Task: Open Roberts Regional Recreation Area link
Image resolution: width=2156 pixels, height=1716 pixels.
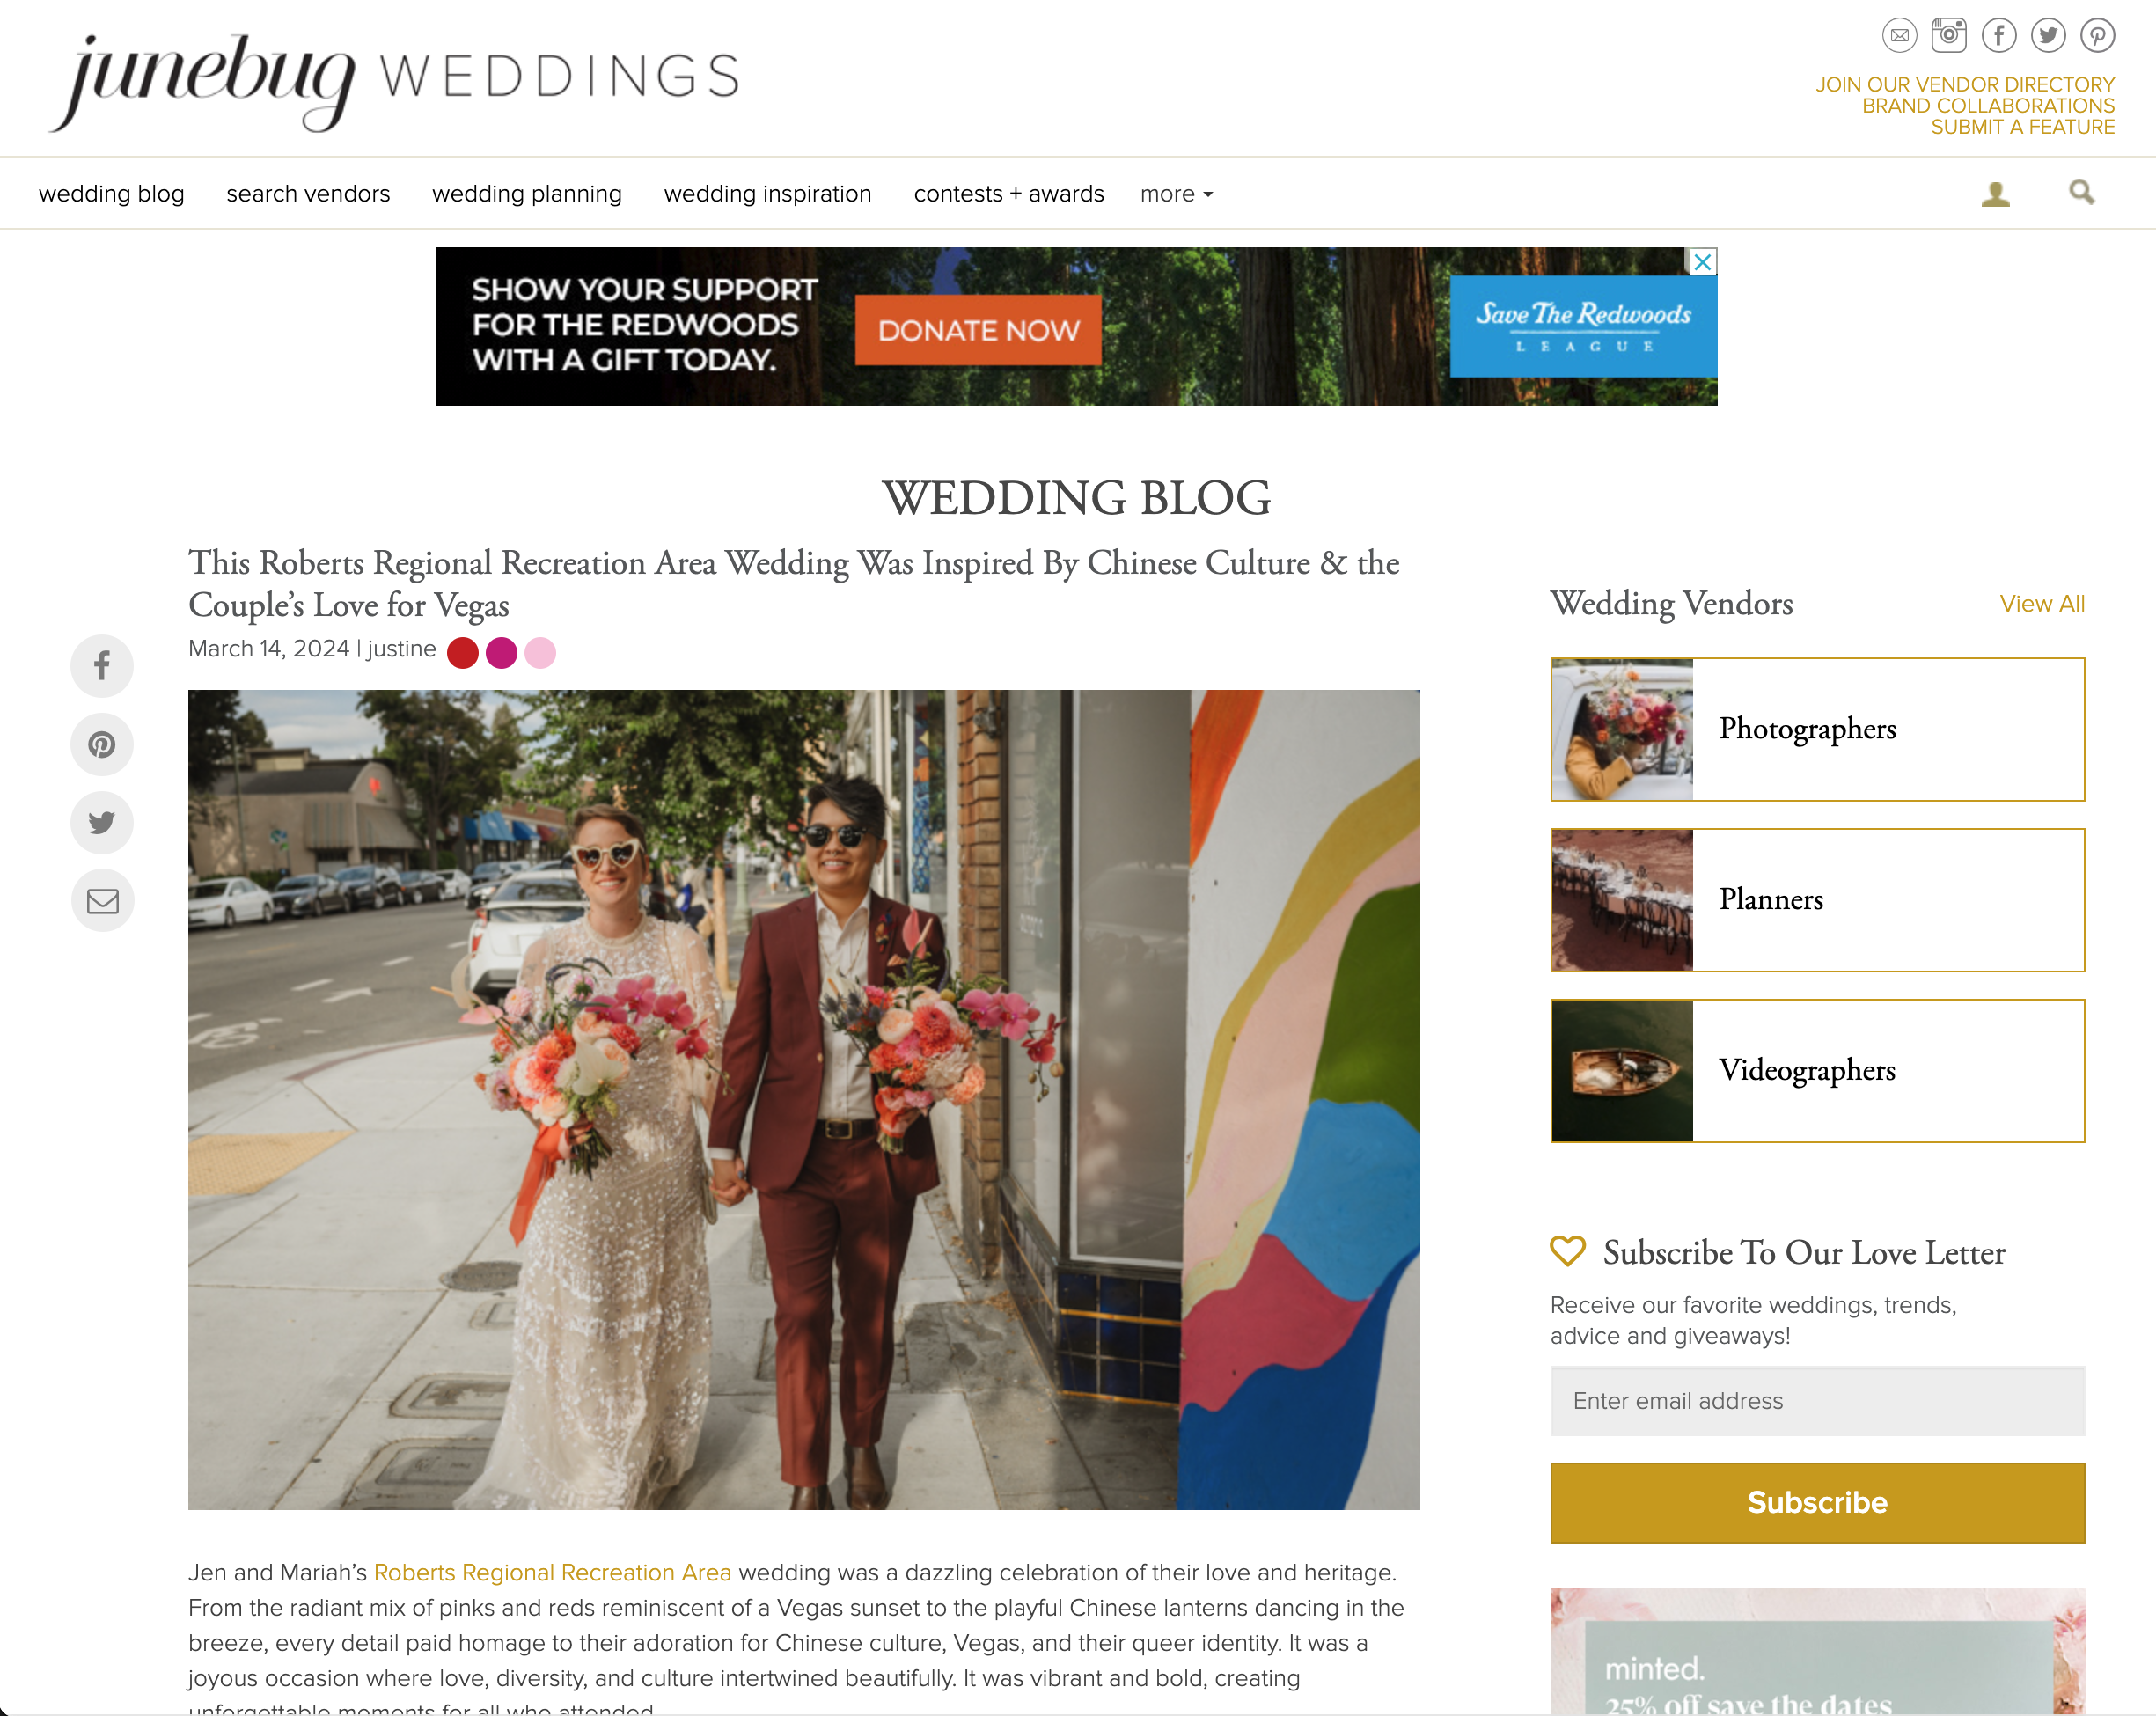Action: pyautogui.click(x=552, y=1572)
